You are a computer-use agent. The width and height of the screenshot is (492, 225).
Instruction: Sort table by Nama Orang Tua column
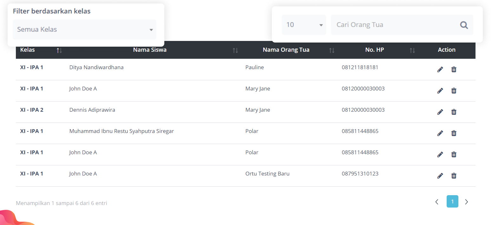pos(331,50)
